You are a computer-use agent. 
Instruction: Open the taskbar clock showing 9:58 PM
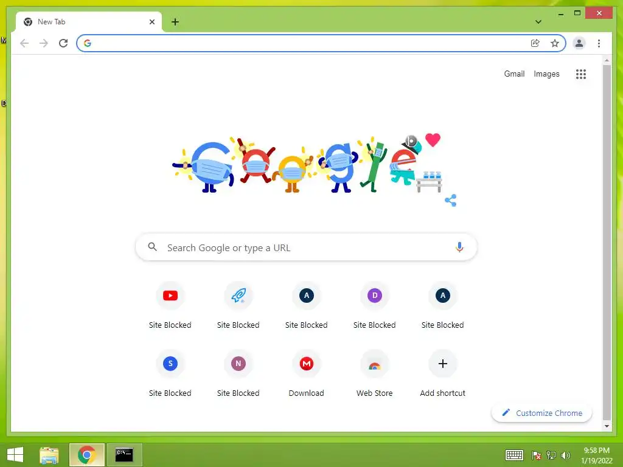pos(596,455)
